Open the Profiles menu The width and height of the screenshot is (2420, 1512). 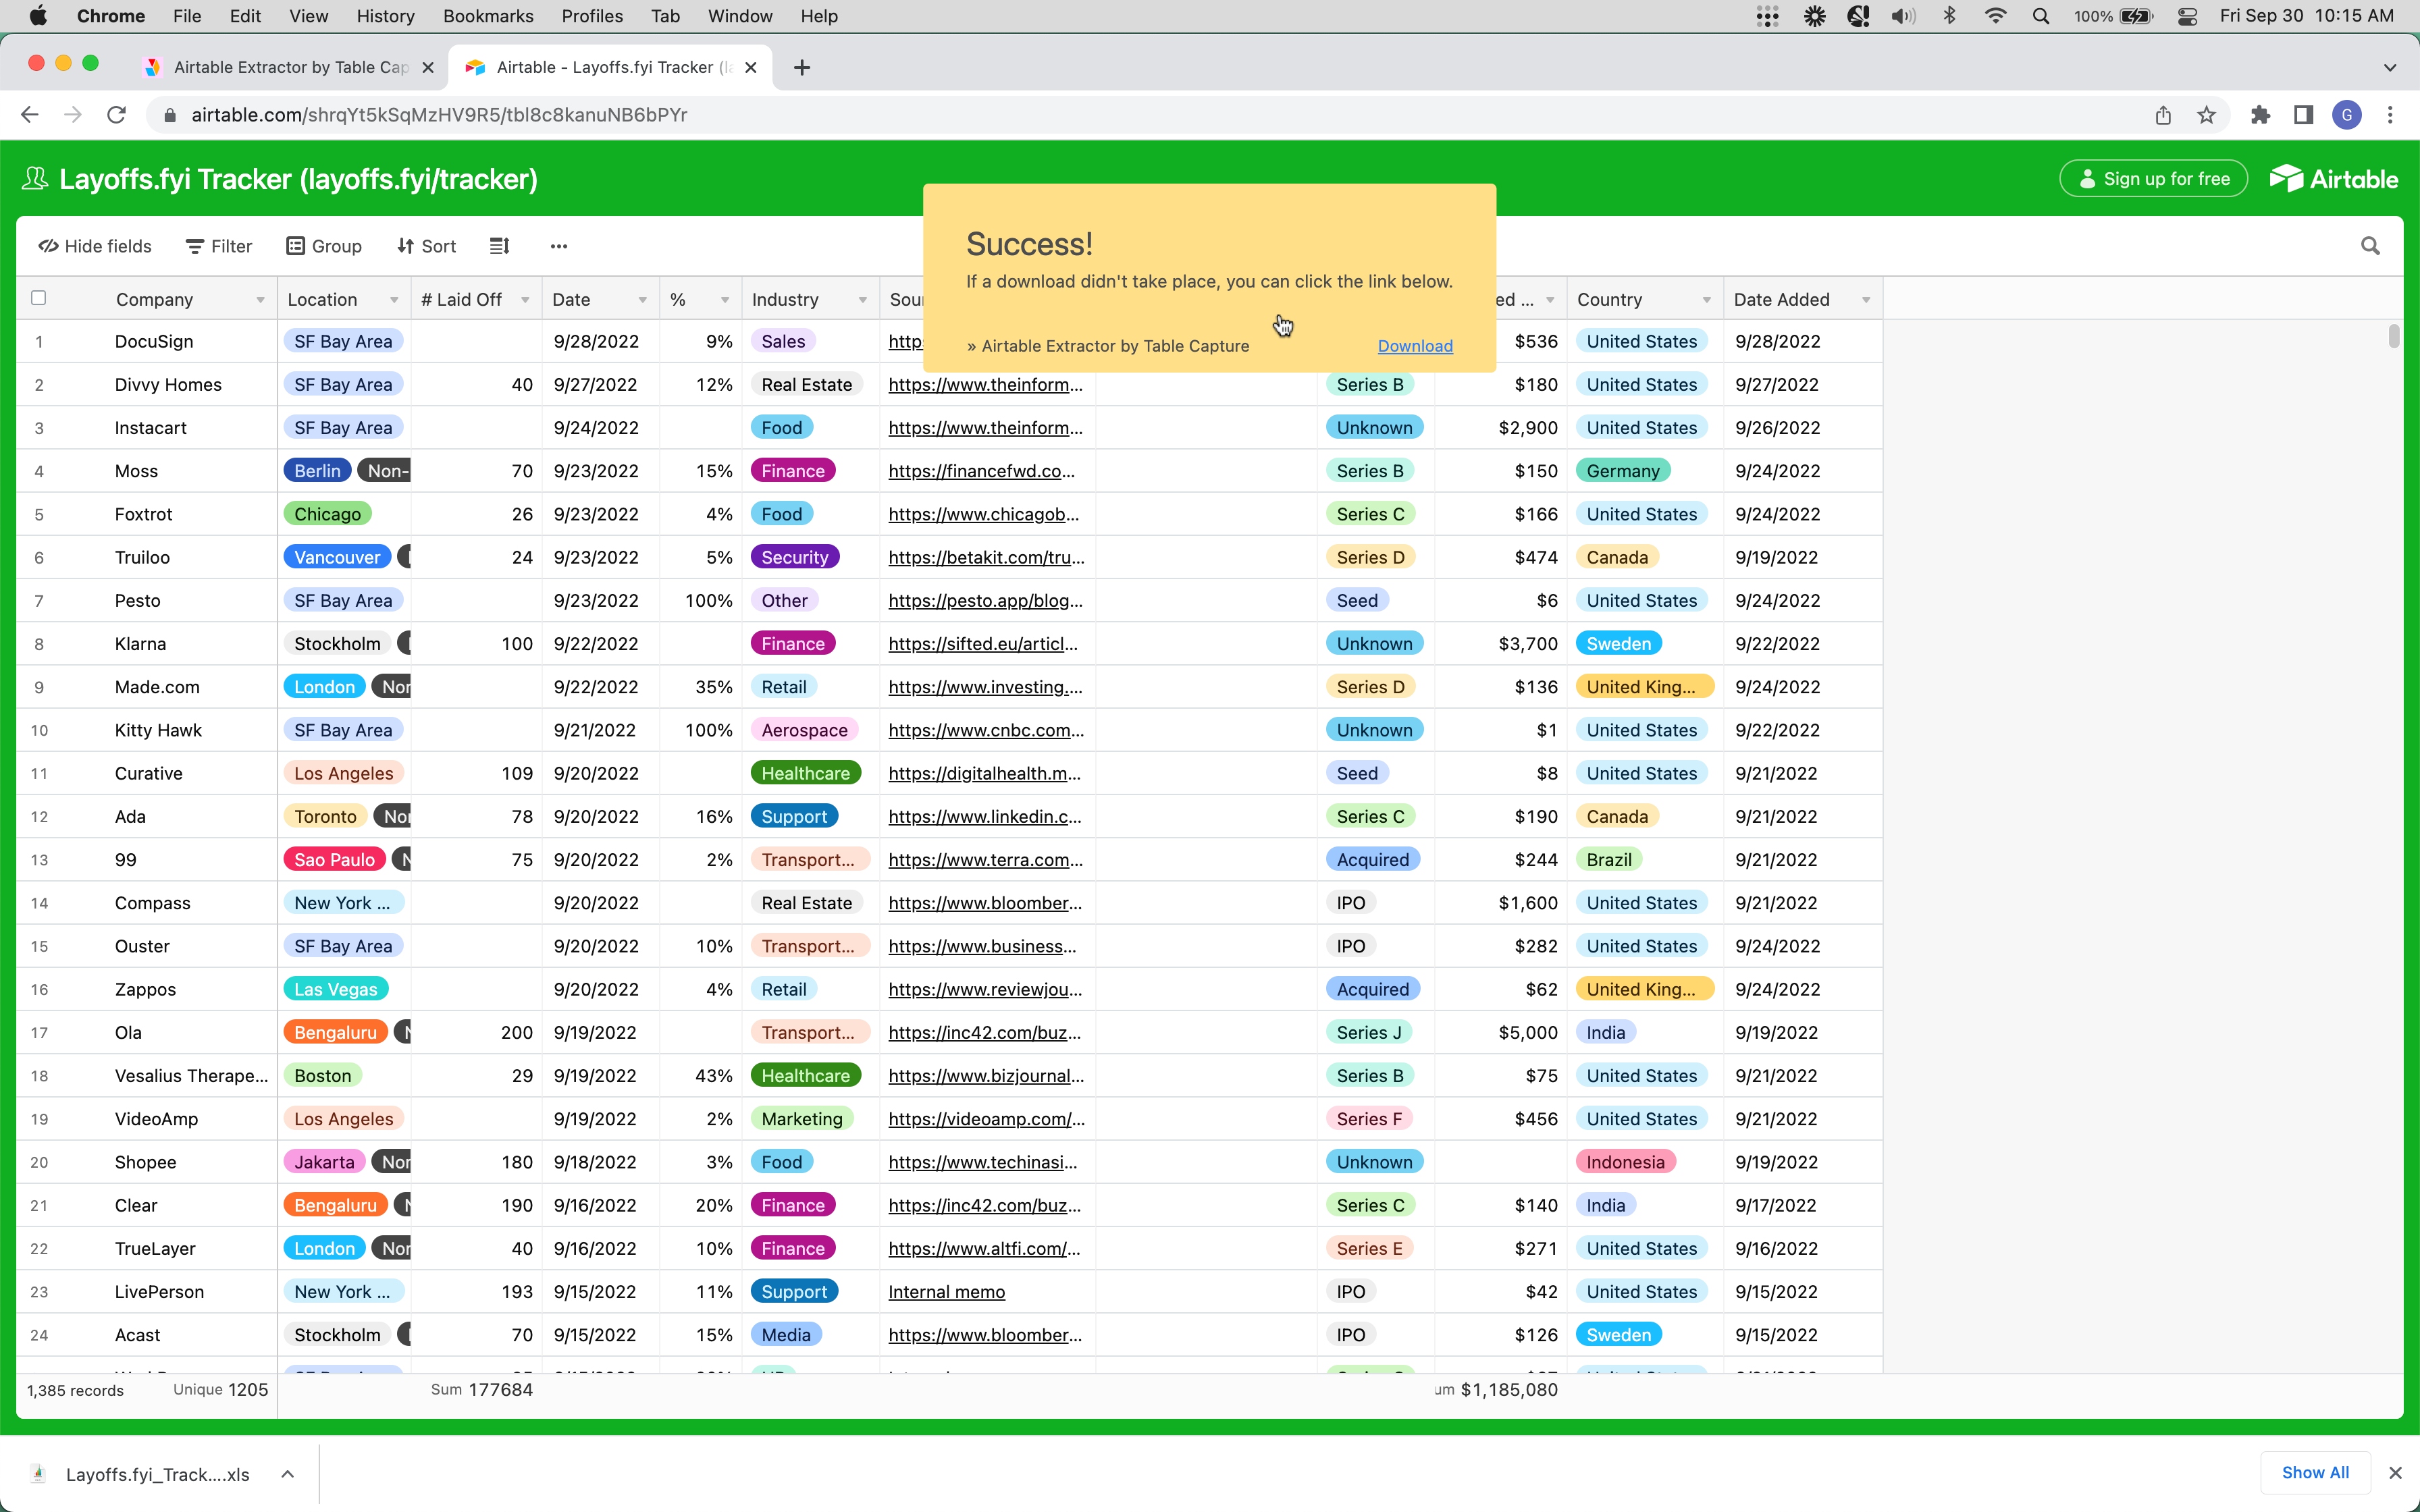pyautogui.click(x=592, y=16)
